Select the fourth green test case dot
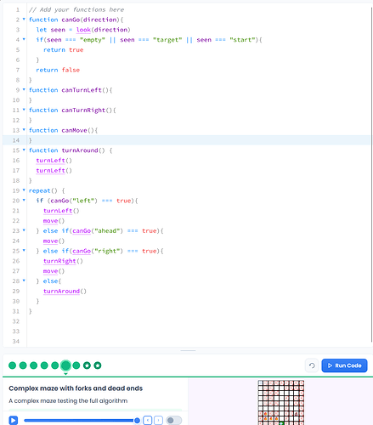This screenshot has width=373, height=425. click(44, 365)
